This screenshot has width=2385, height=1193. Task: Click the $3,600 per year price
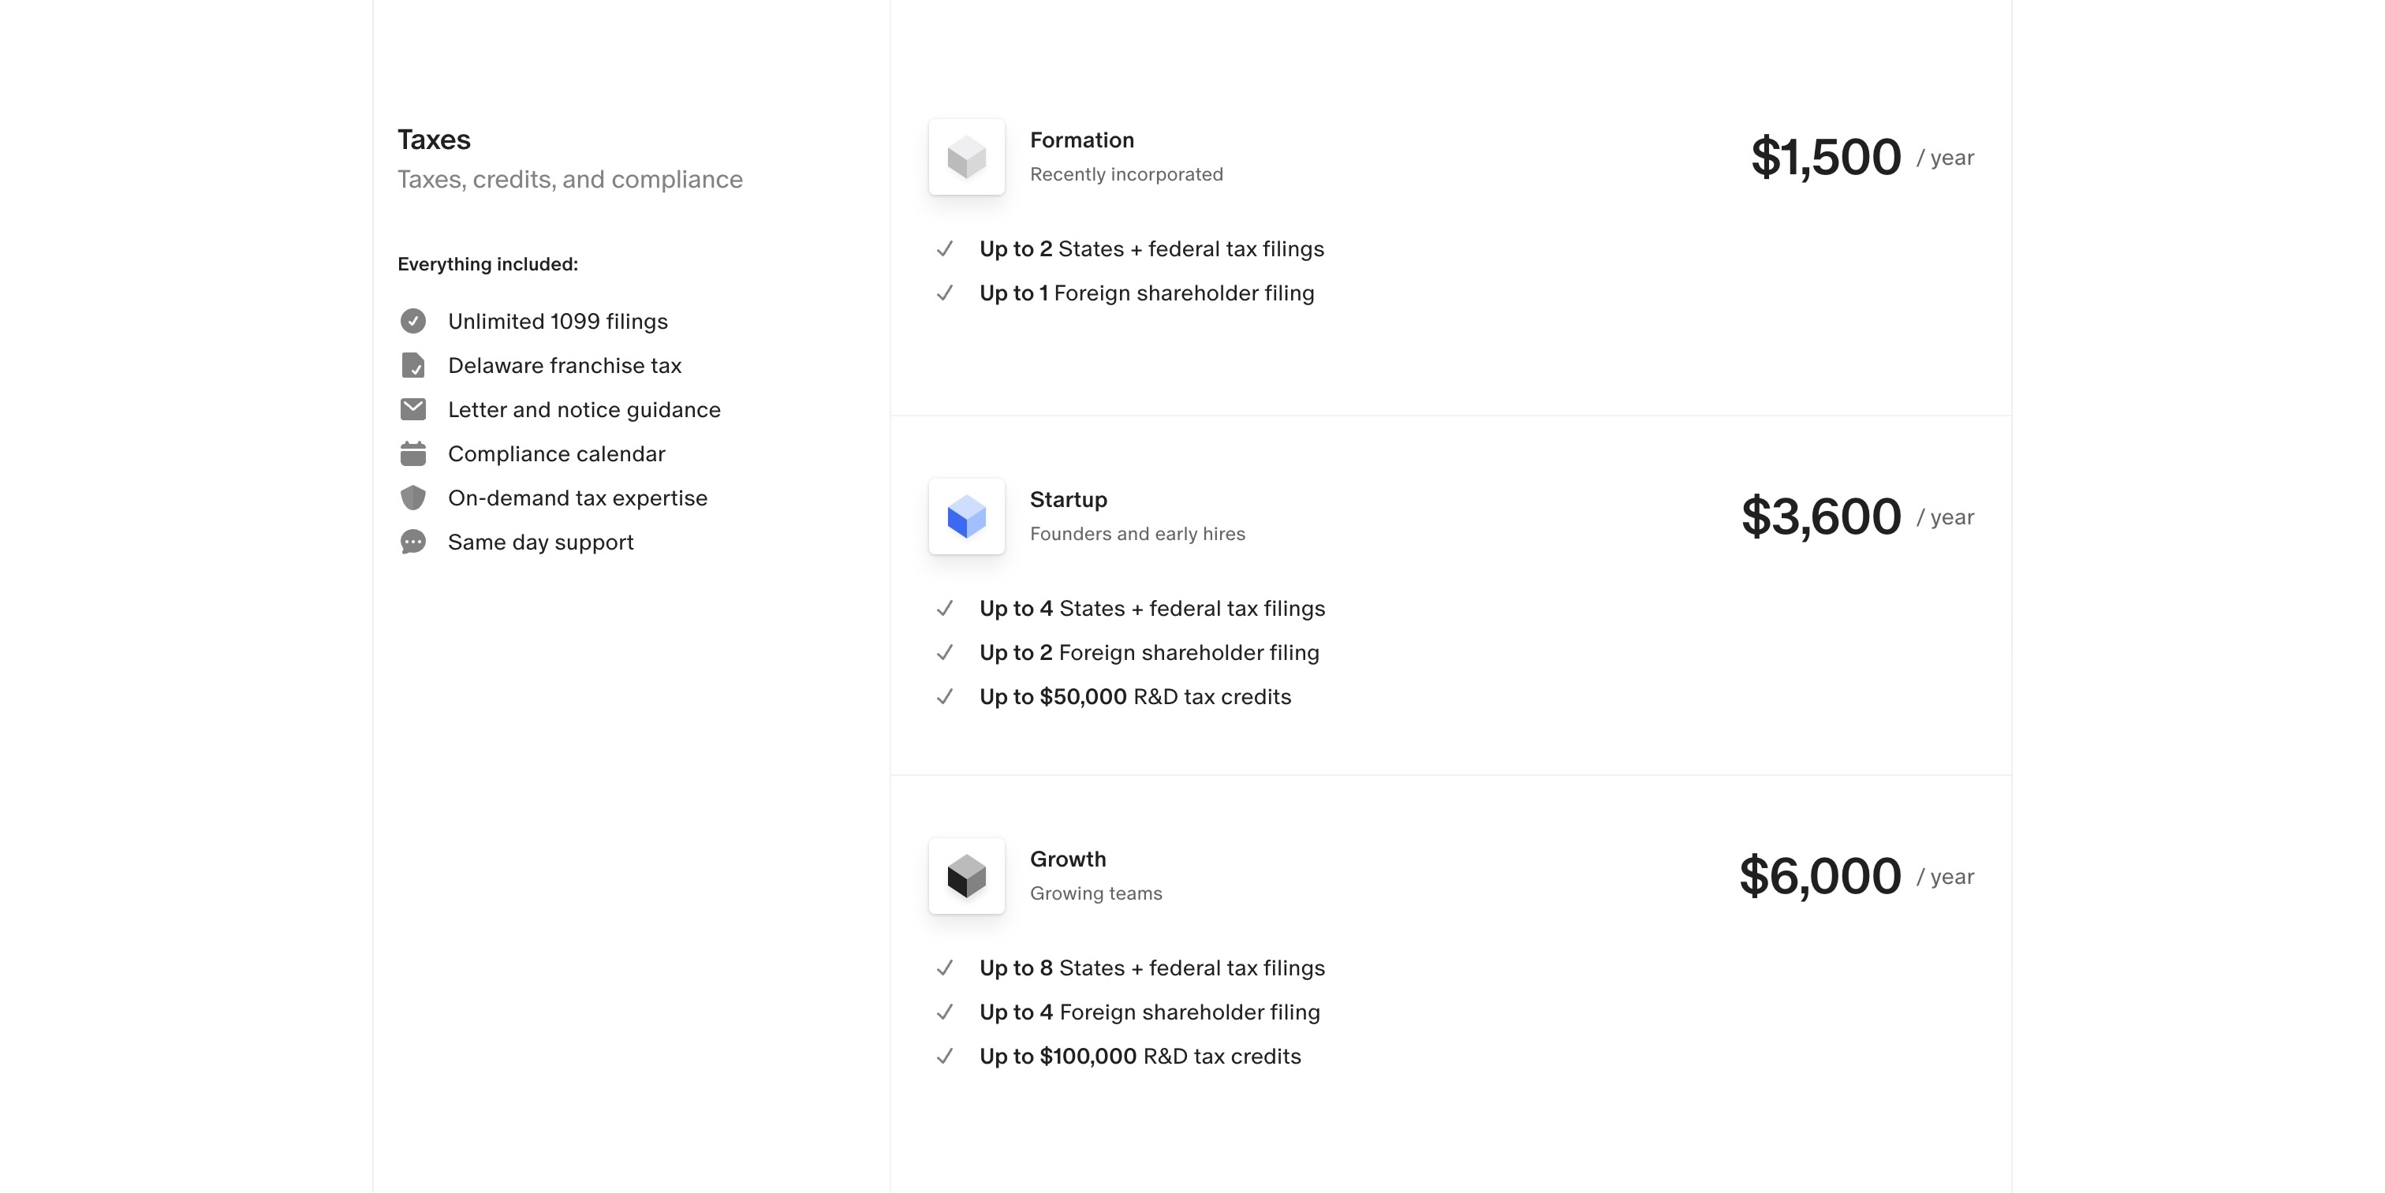tap(1857, 516)
